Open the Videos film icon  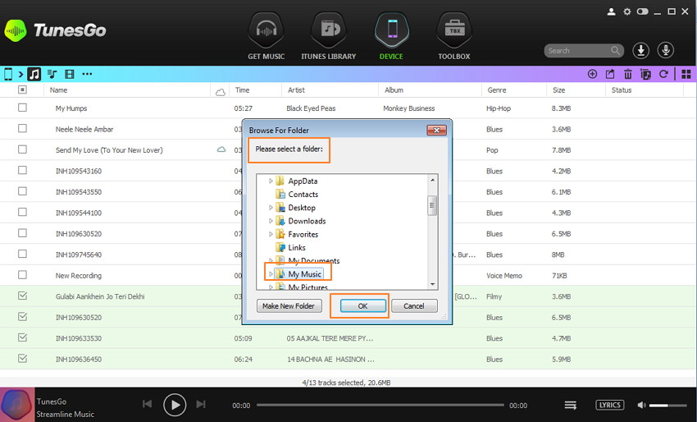point(70,74)
